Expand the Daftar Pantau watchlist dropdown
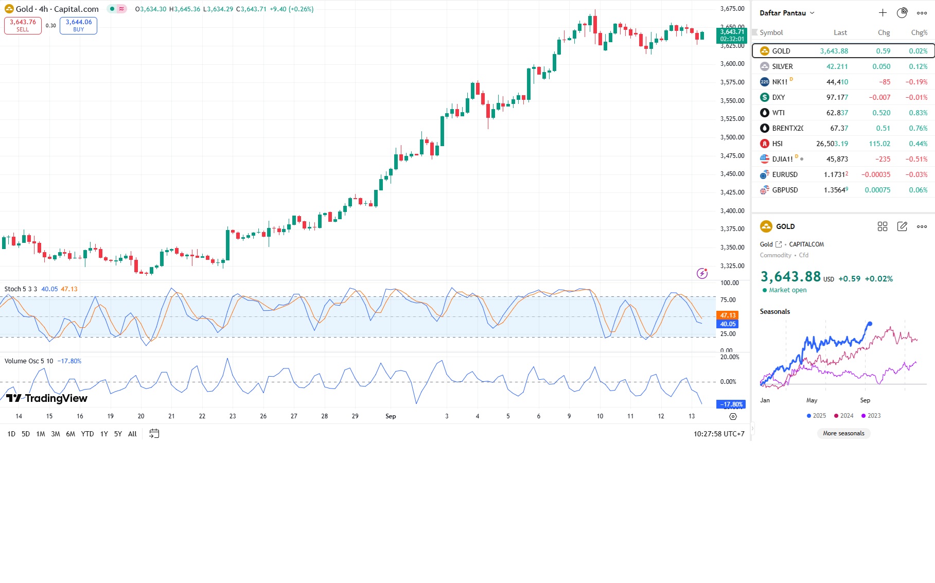935x583 pixels. point(812,13)
